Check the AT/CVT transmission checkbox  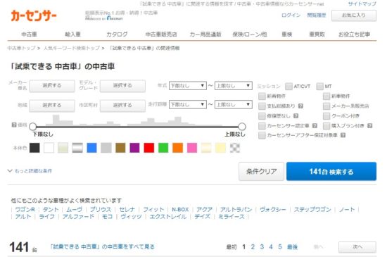coord(288,87)
